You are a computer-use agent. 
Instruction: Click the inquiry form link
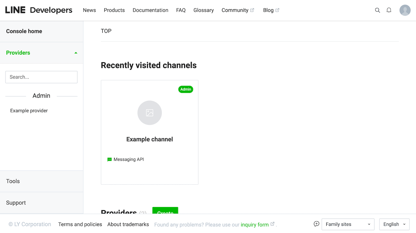[x=255, y=225]
